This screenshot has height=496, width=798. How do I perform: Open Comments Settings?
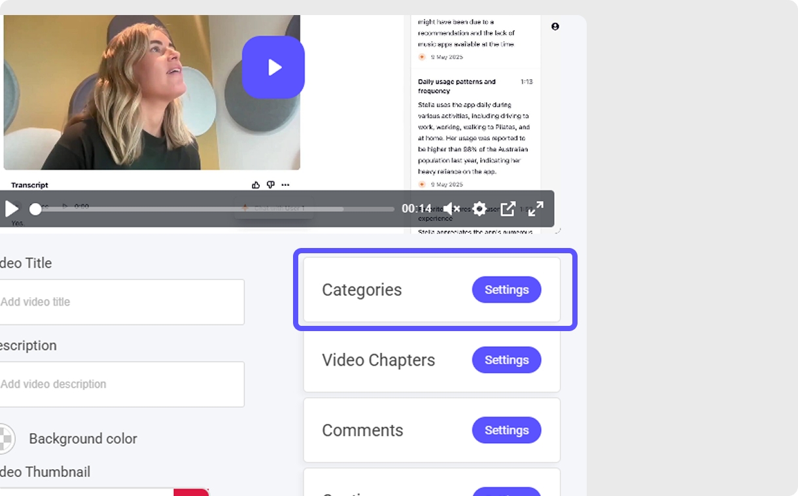click(506, 430)
